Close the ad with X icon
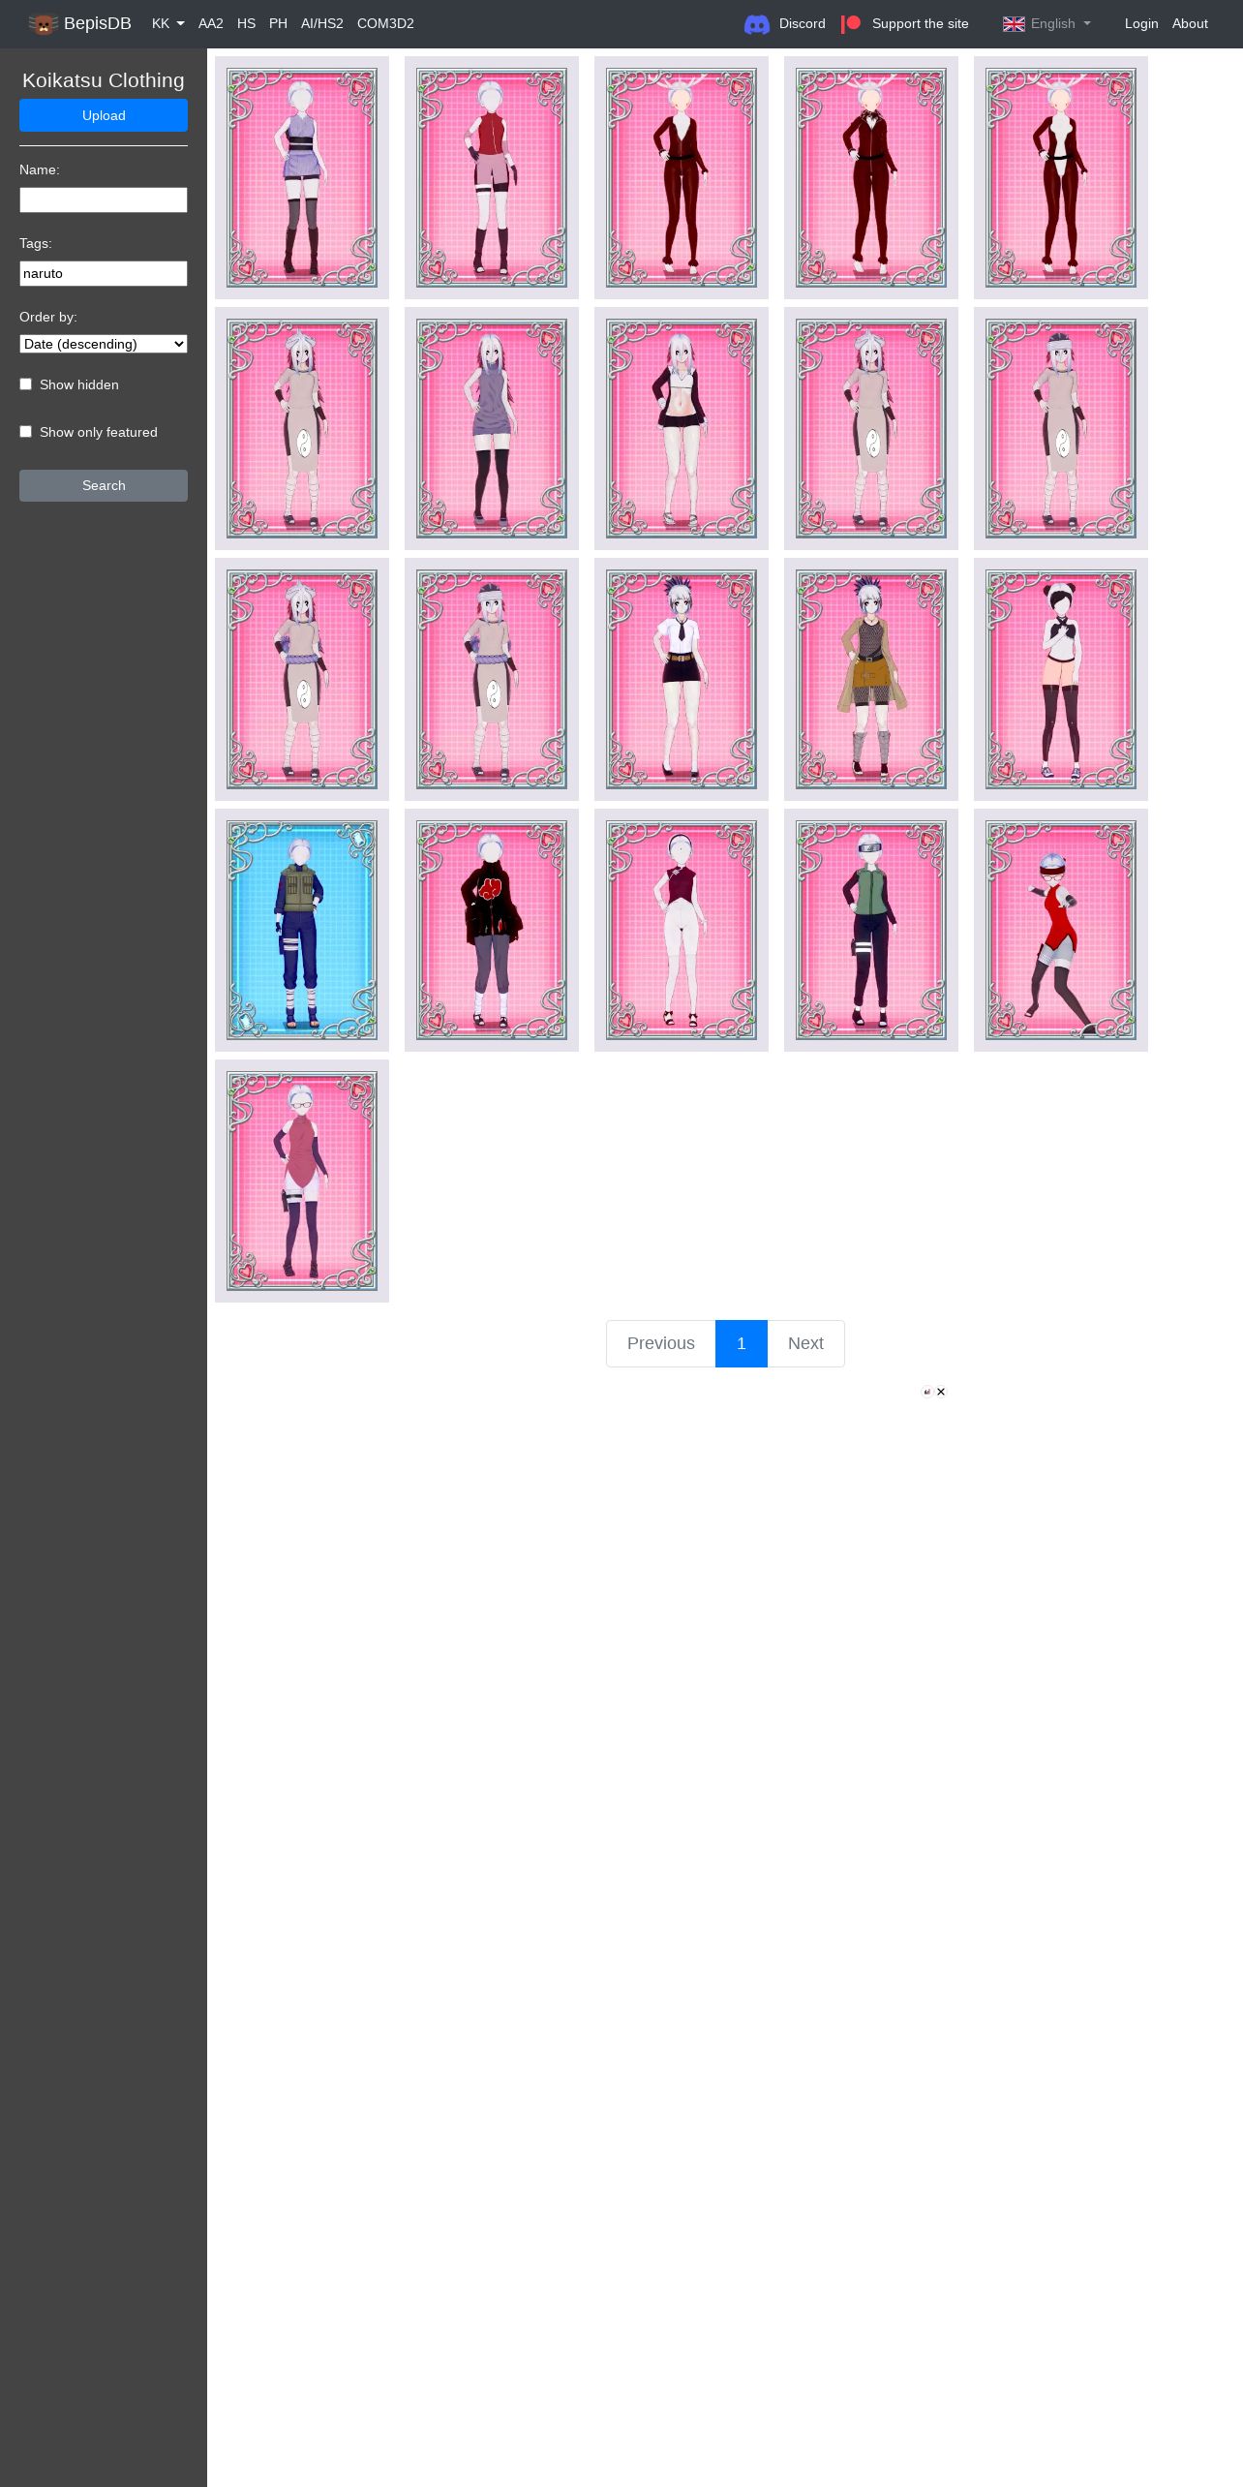The height and width of the screenshot is (2487, 1243). tap(941, 1392)
